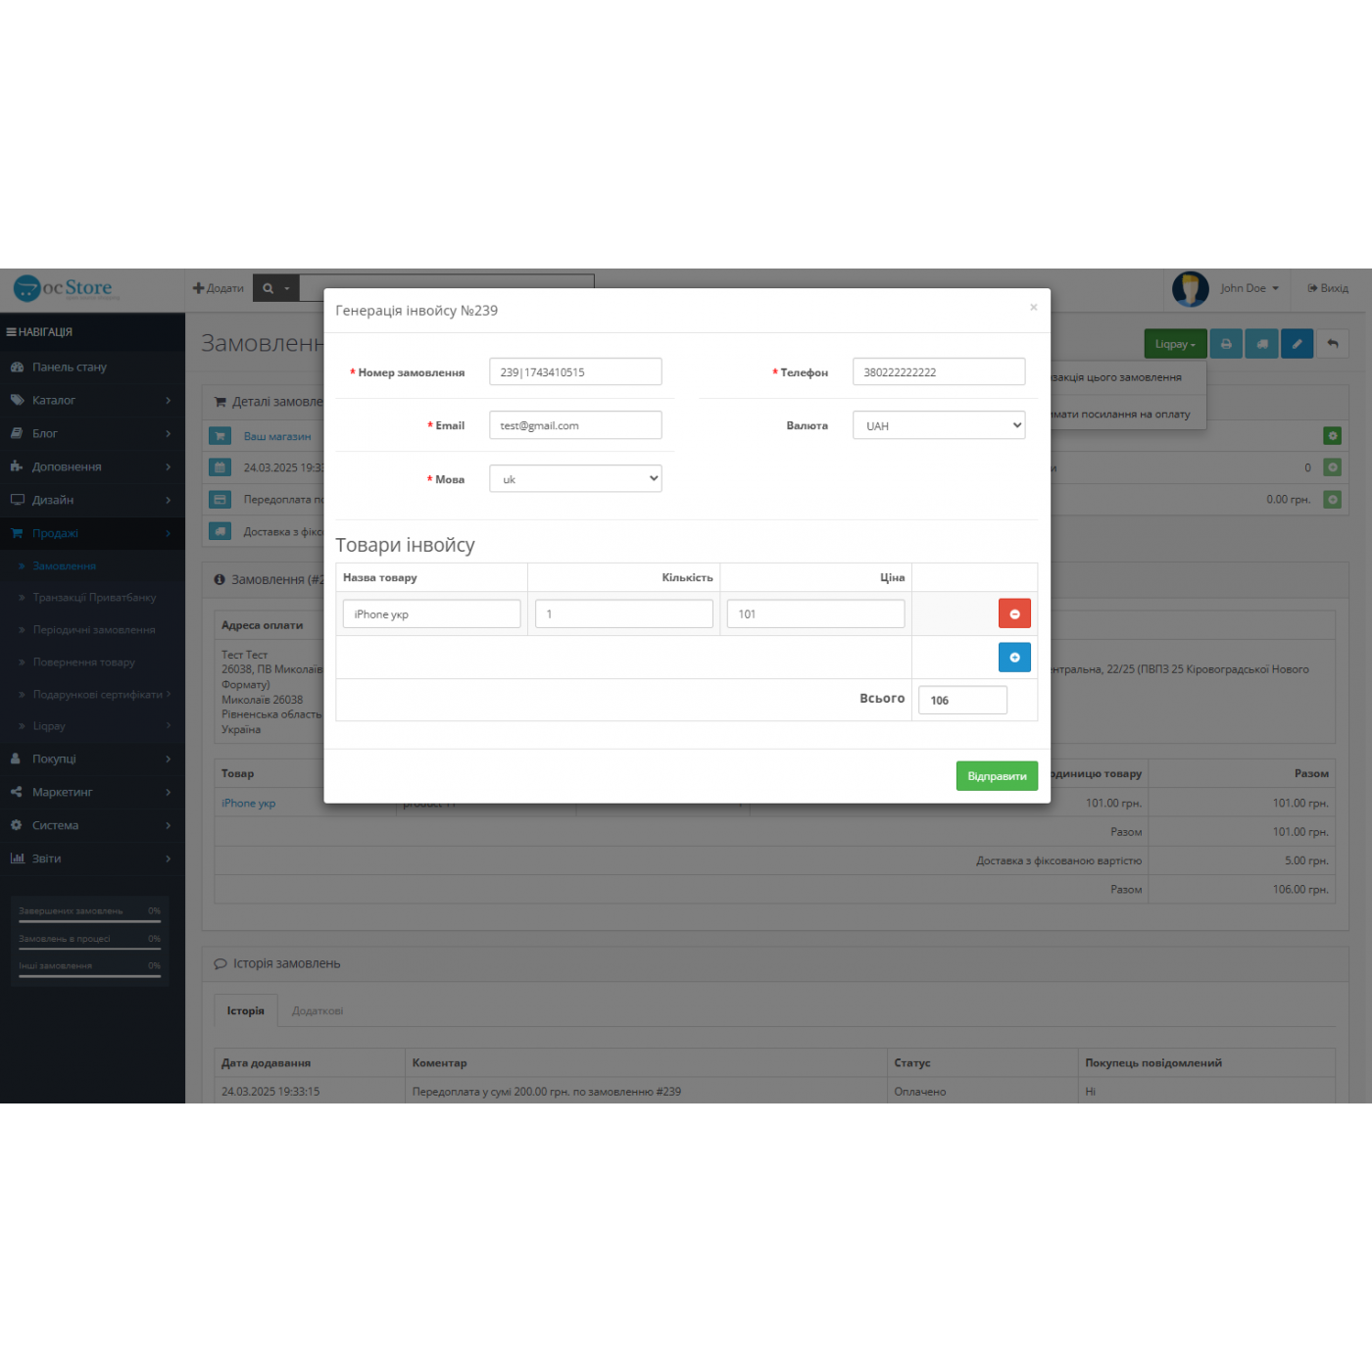The width and height of the screenshot is (1372, 1372).
Task: Open the Валюта currency dropdown
Action: pyautogui.click(x=938, y=425)
